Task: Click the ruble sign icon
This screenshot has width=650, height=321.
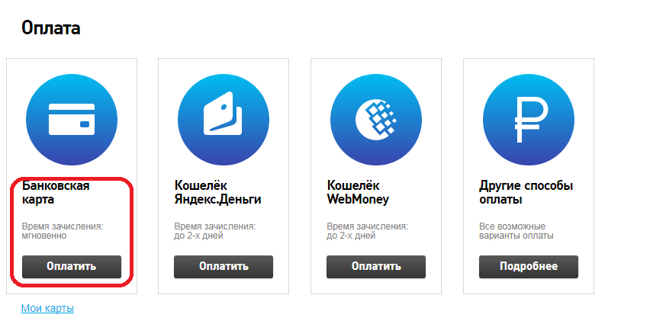Action: [x=529, y=120]
